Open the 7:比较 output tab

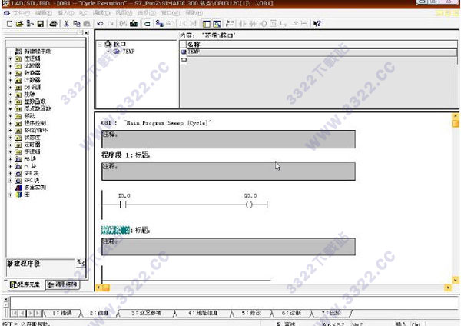[331, 313]
